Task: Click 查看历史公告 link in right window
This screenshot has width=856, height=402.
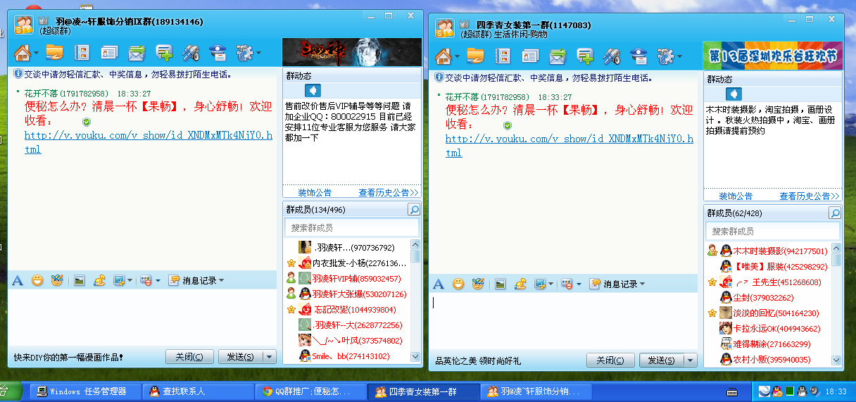Action: [809, 196]
